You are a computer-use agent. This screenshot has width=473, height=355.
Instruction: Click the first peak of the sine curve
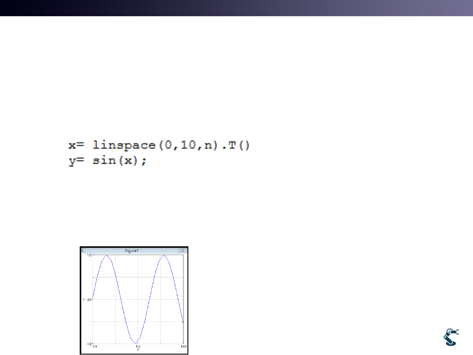[107, 255]
